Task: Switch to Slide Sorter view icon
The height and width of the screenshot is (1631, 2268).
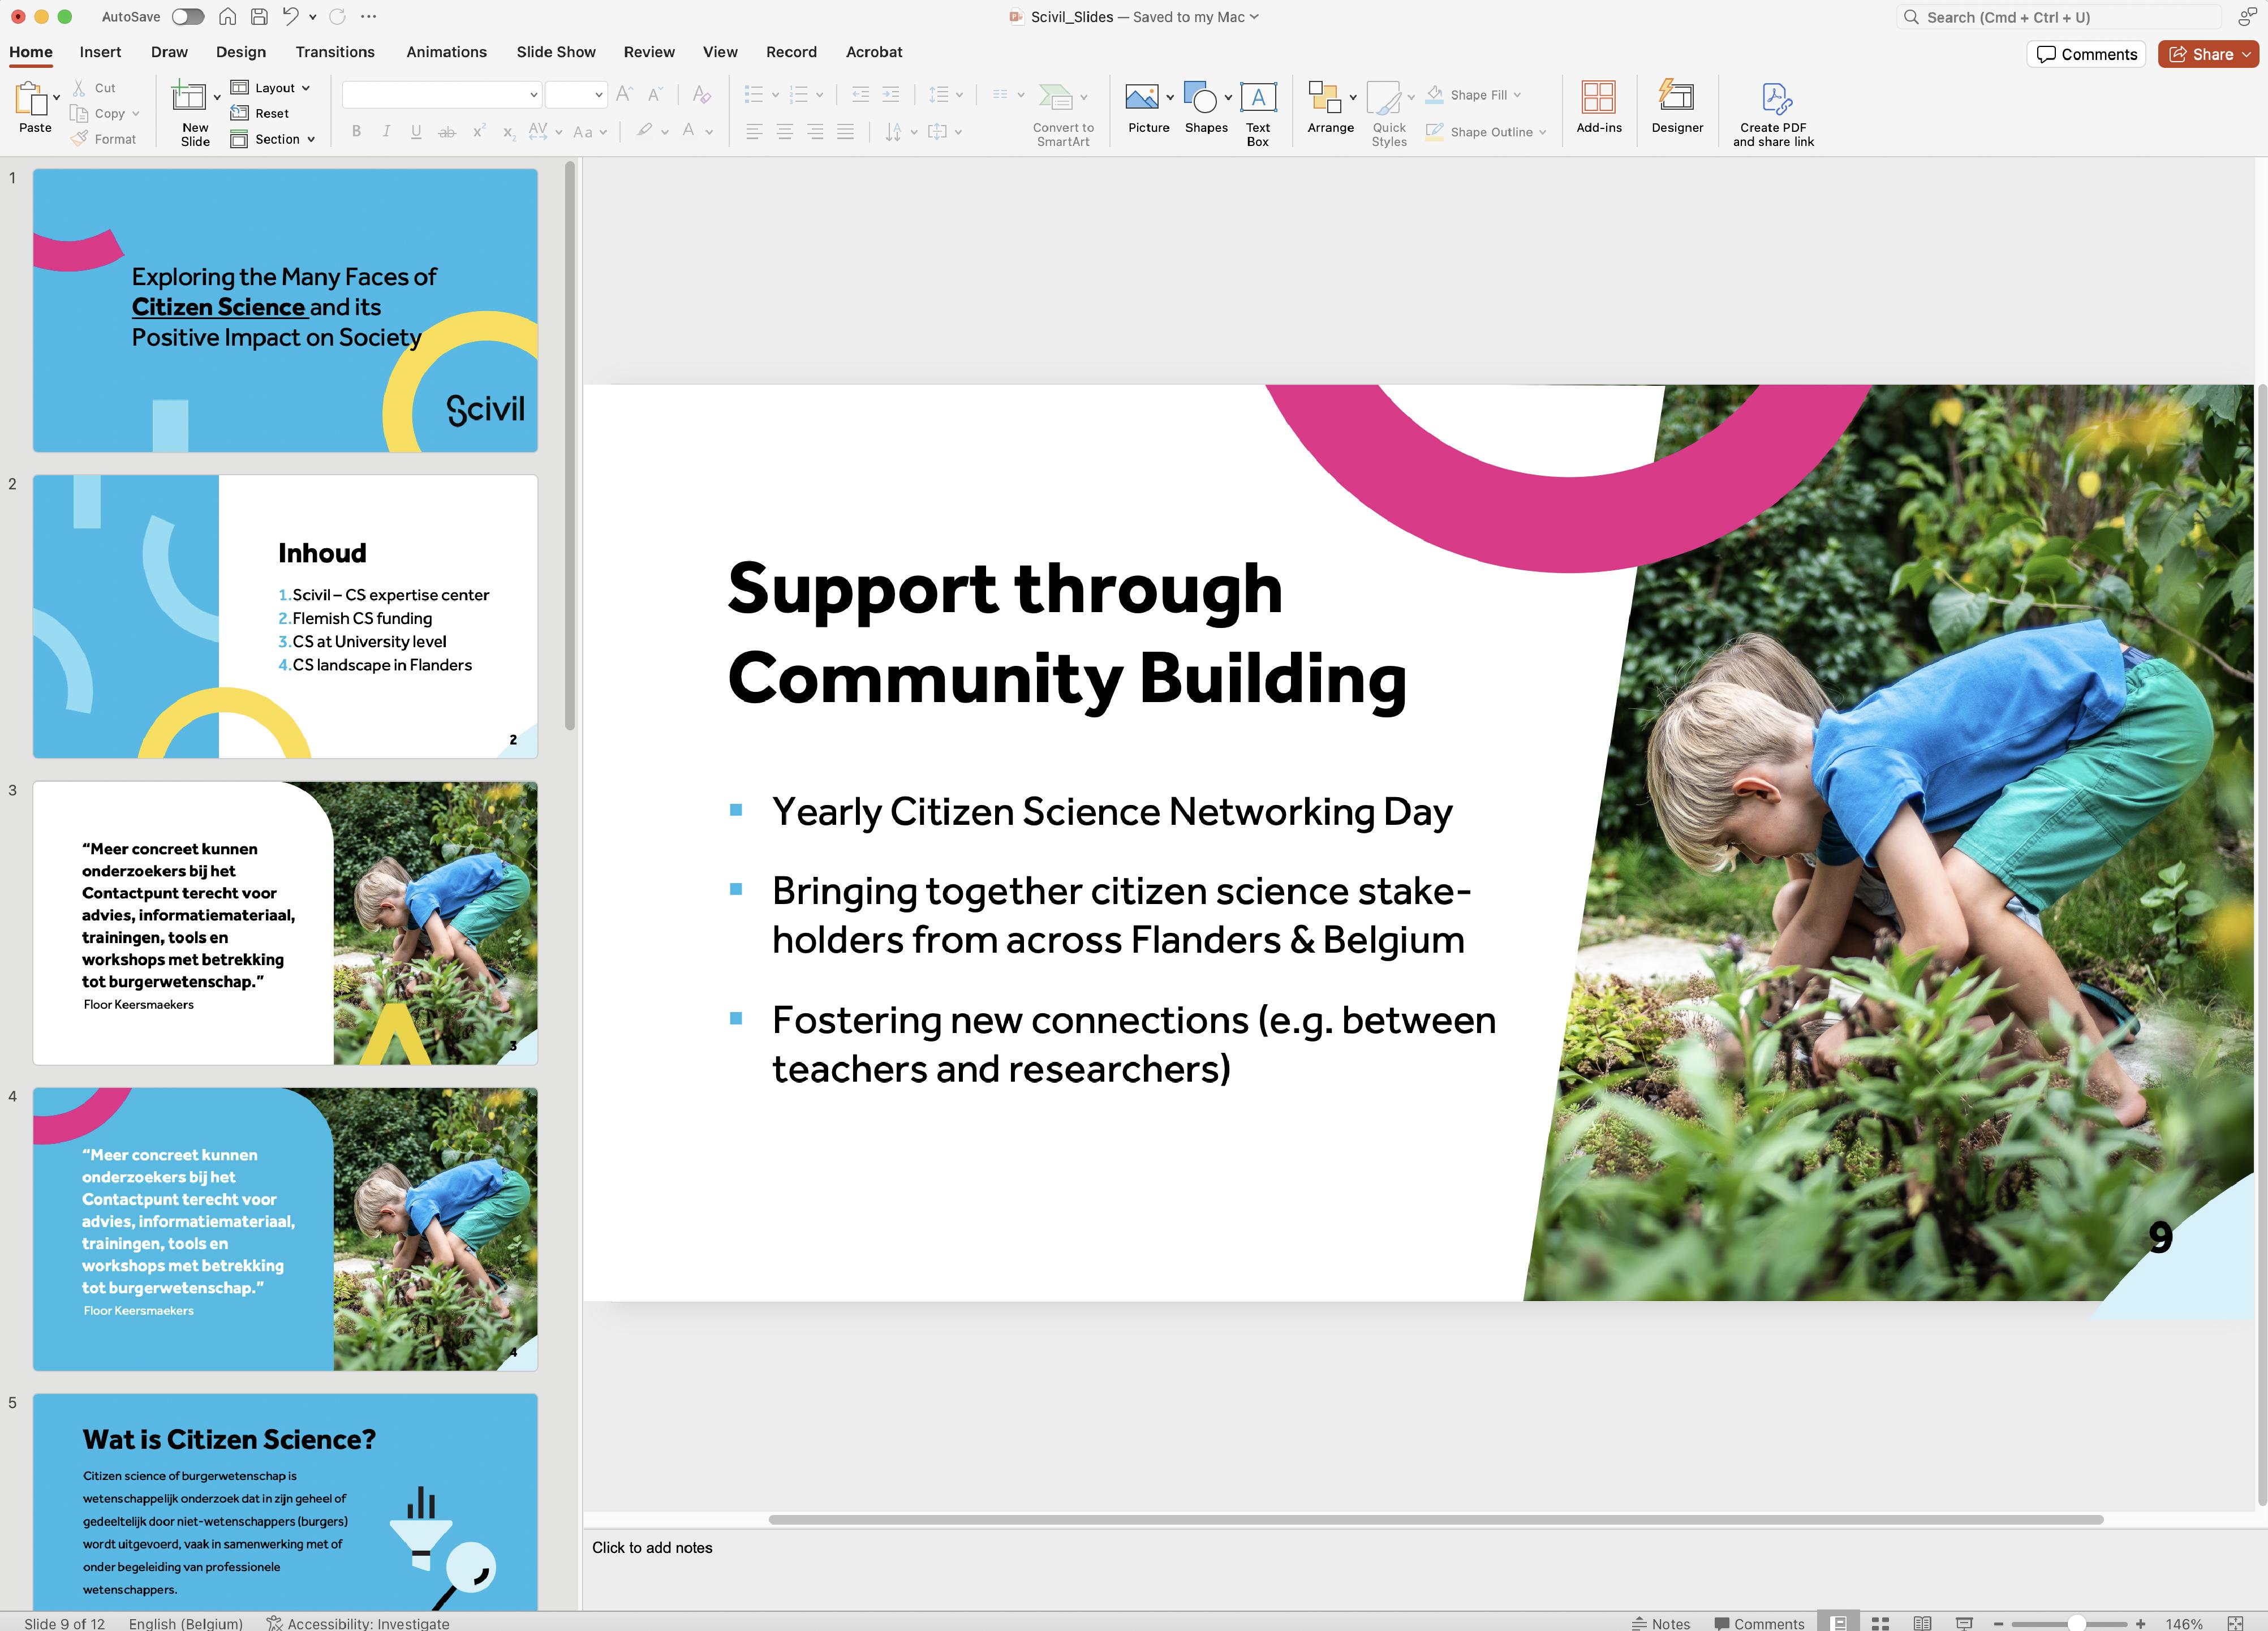Action: pos(1880,1623)
